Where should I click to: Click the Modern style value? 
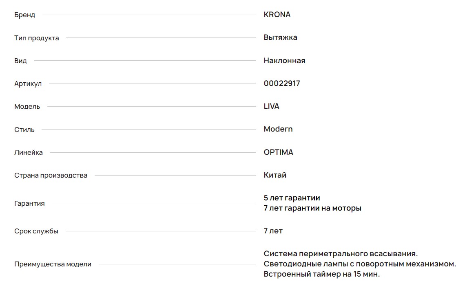[x=278, y=129]
